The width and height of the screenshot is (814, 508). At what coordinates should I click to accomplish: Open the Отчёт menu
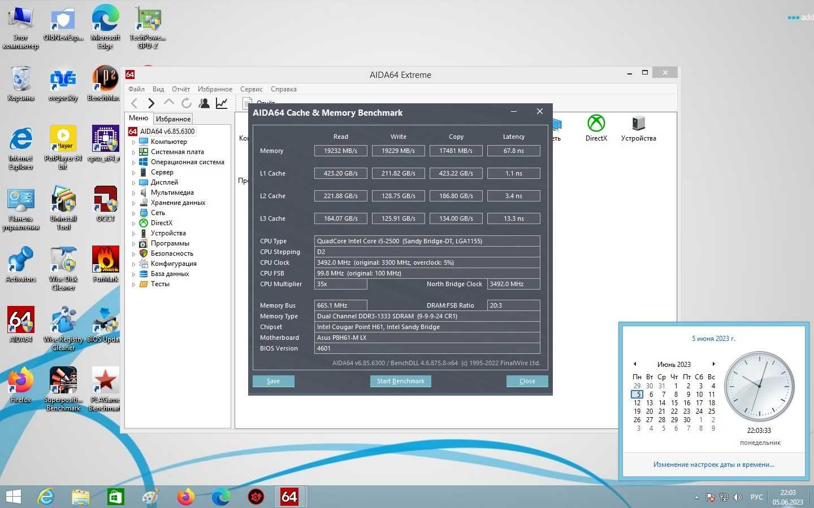click(x=181, y=89)
